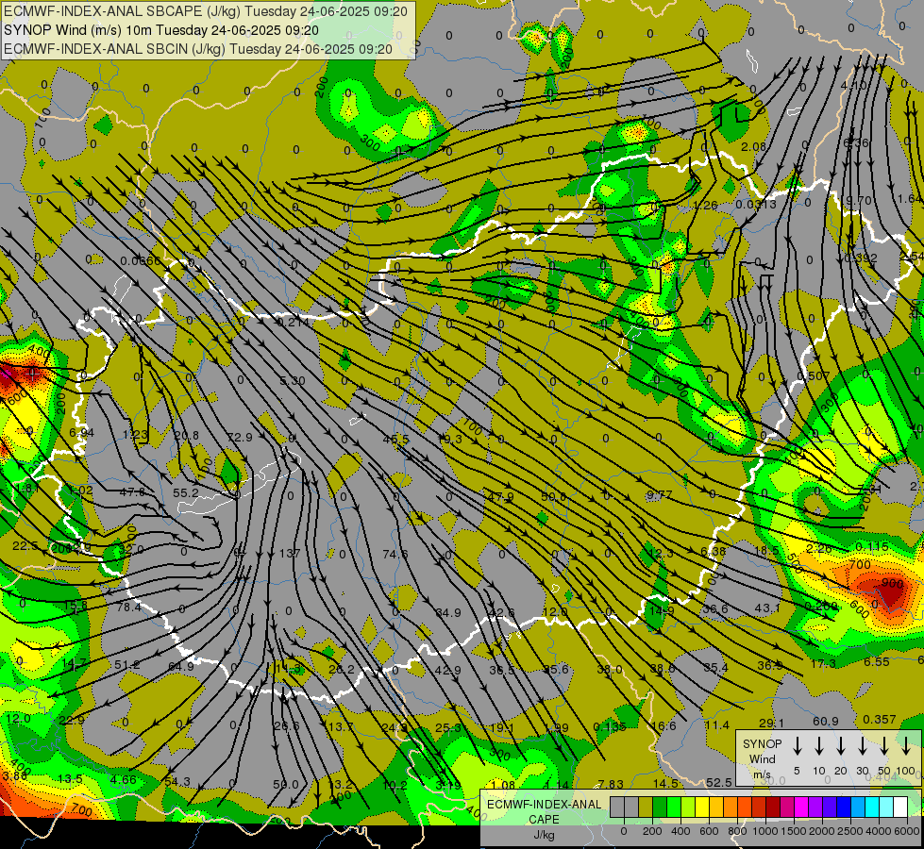The height and width of the screenshot is (849, 924).
Task: Click the 1500 tick label in CAPE legend
Action: [x=794, y=831]
